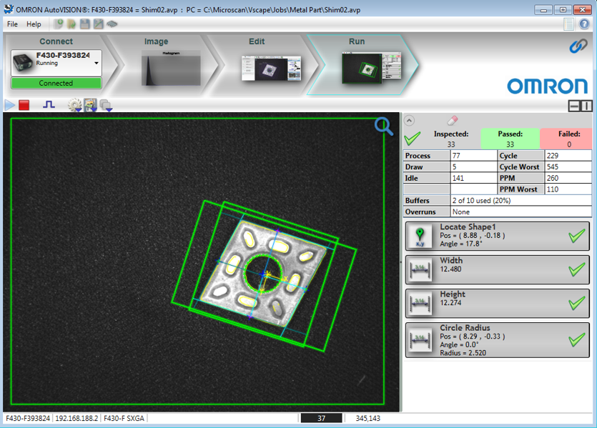597x428 pixels.
Task: Click the Height caliper icon
Action: (420, 304)
